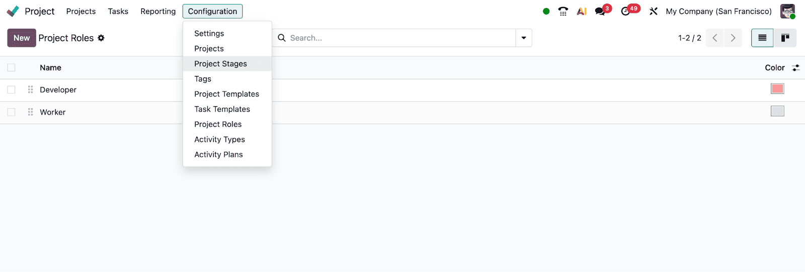Click the debug tools wrench icon
The image size is (805, 272).
tap(654, 11)
